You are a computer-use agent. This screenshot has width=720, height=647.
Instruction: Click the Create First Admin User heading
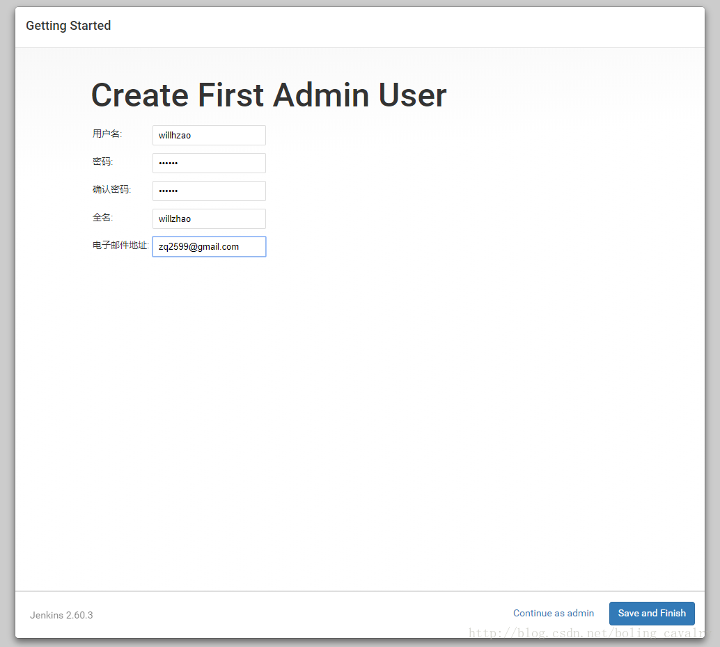pos(269,95)
